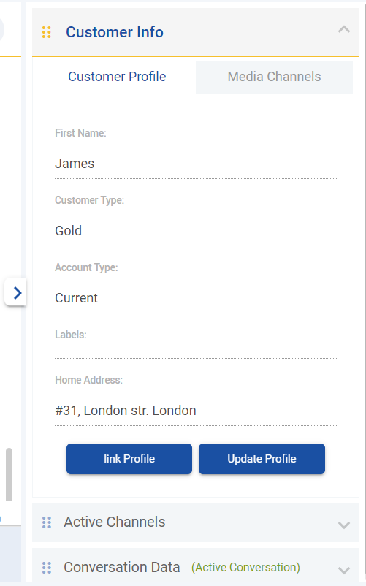
Task: Switch to the Media Channels tab
Action: pos(274,77)
